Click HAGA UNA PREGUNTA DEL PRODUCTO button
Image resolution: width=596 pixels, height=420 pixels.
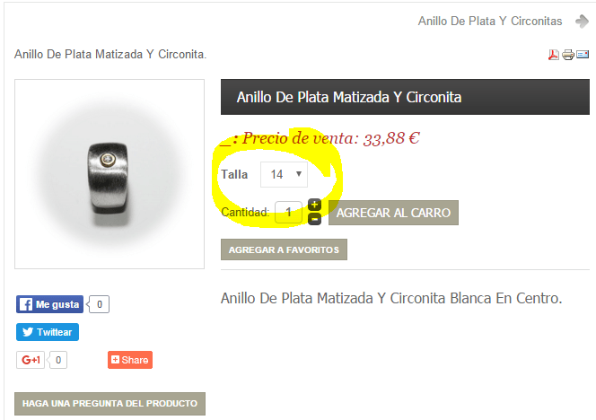(110, 403)
